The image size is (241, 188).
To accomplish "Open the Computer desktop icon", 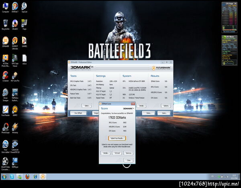I will 6,7.
